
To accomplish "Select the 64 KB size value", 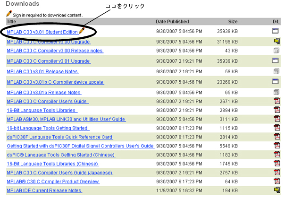I will coord(231,182).
